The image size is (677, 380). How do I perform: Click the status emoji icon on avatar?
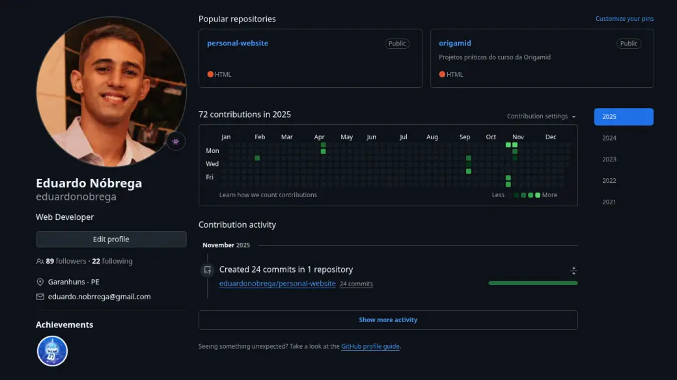(176, 141)
